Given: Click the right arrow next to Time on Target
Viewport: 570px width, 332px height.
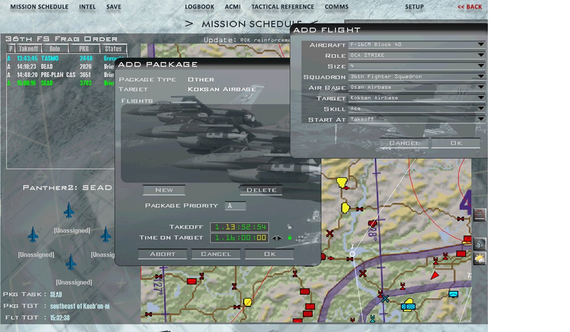Looking at the screenshot, I should click(x=279, y=238).
